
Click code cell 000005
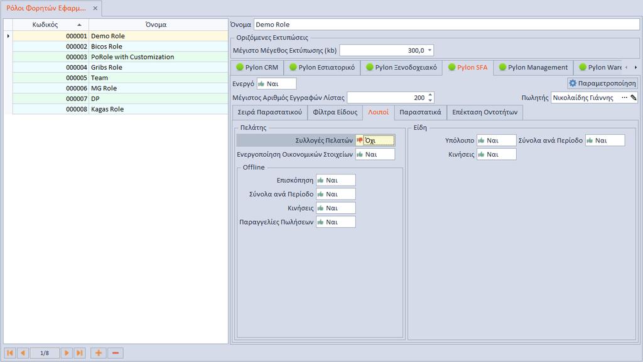click(x=51, y=78)
